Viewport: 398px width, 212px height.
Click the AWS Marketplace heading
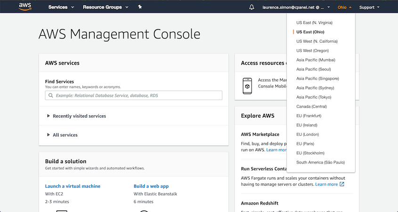point(260,134)
